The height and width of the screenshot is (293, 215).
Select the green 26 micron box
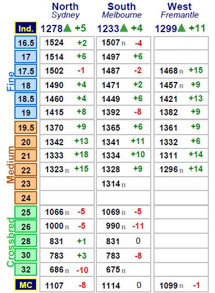coord(26,227)
